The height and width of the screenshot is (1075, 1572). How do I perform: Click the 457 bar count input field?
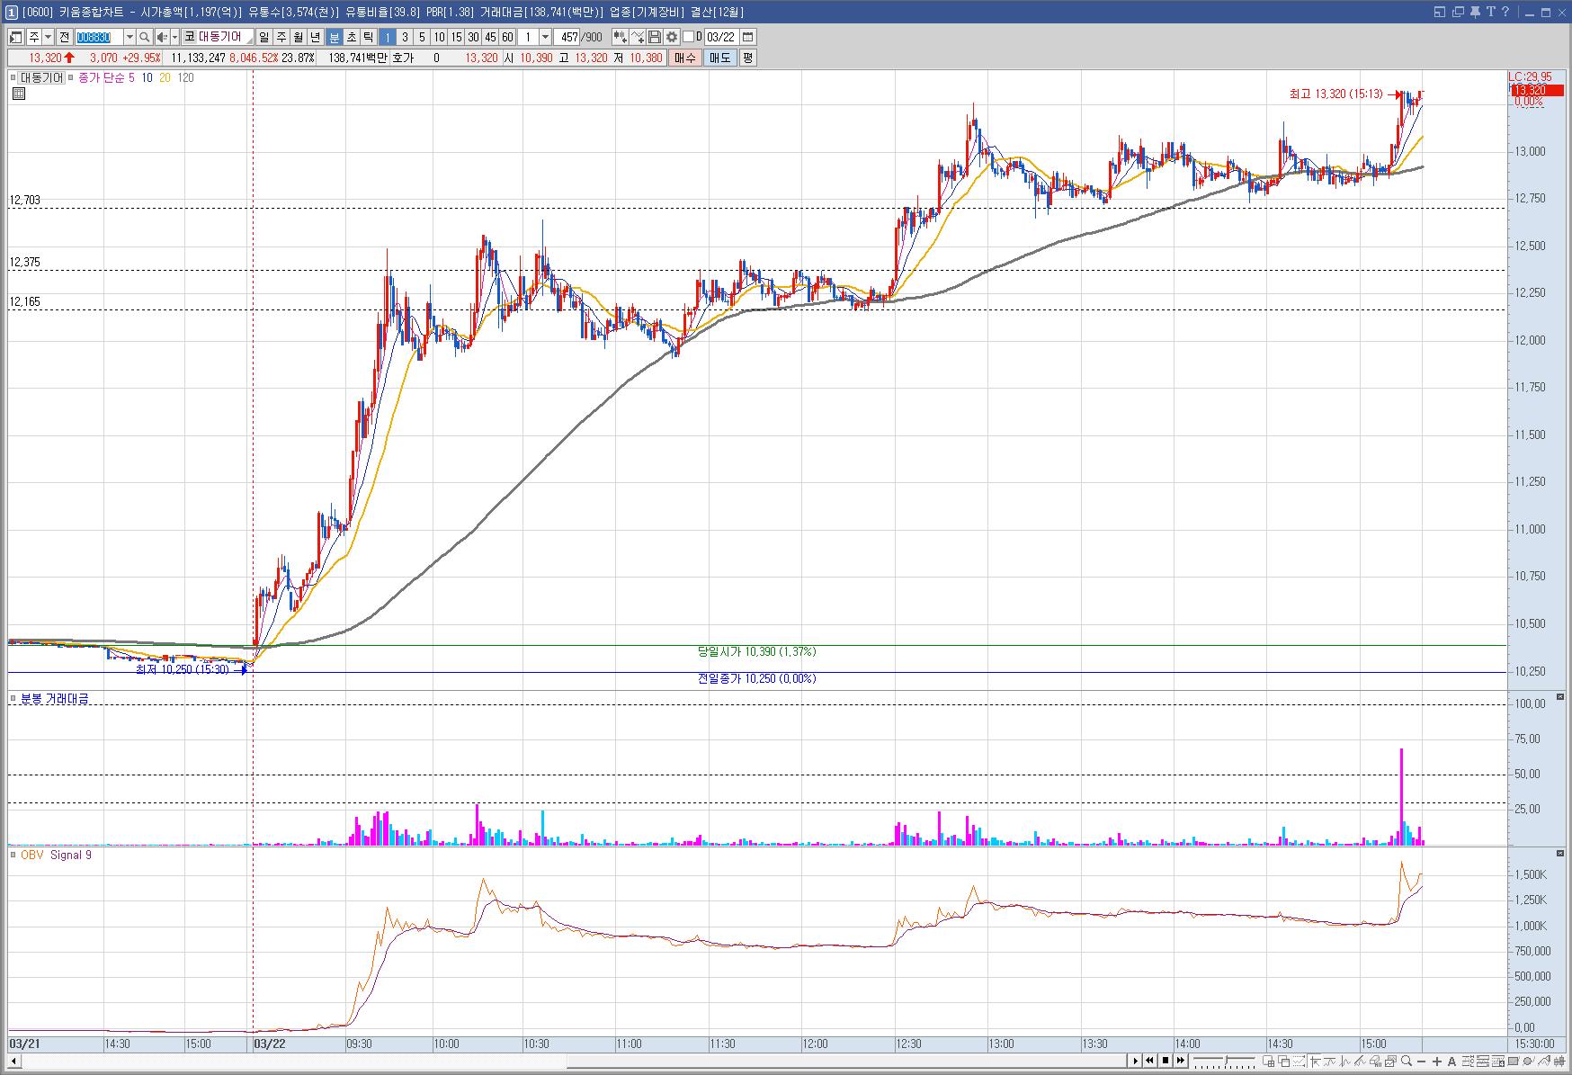pos(567,37)
